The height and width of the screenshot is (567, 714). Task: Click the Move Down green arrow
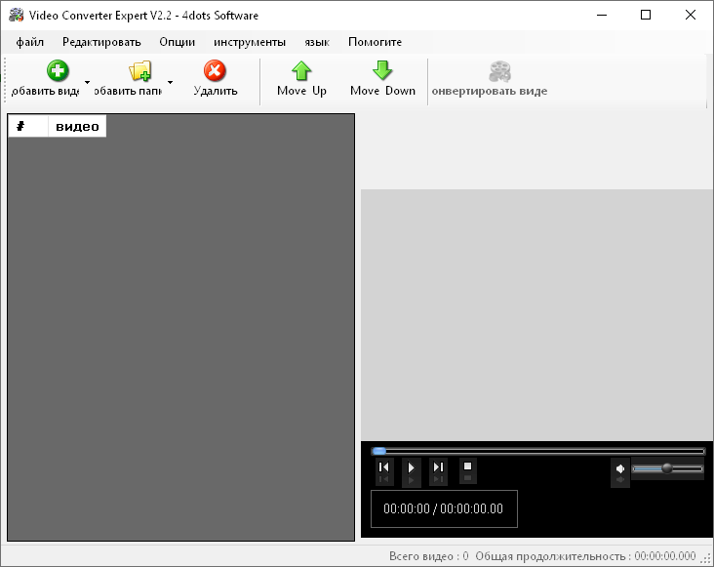(382, 70)
